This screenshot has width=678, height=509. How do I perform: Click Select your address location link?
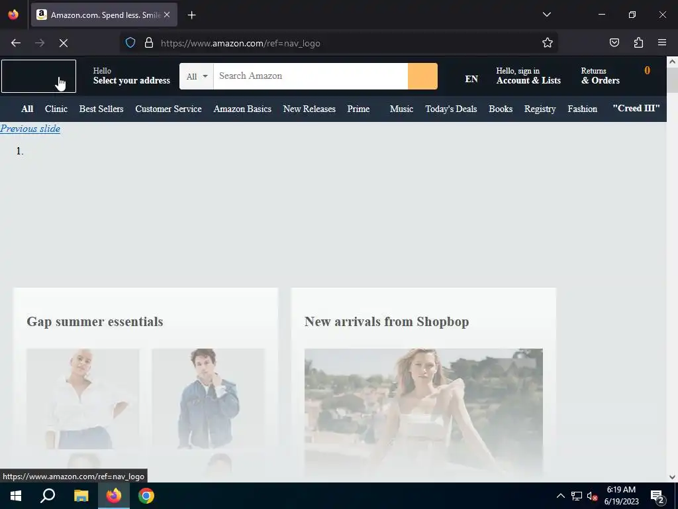pos(132,76)
